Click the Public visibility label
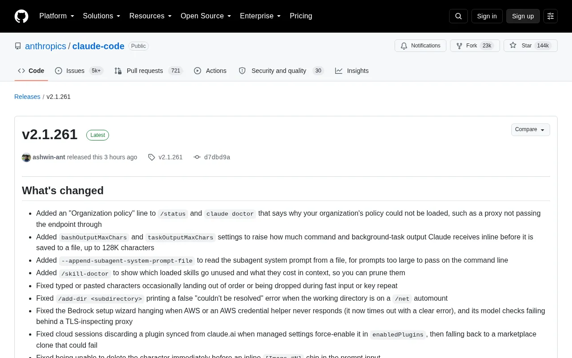The width and height of the screenshot is (572, 358). 139,46
